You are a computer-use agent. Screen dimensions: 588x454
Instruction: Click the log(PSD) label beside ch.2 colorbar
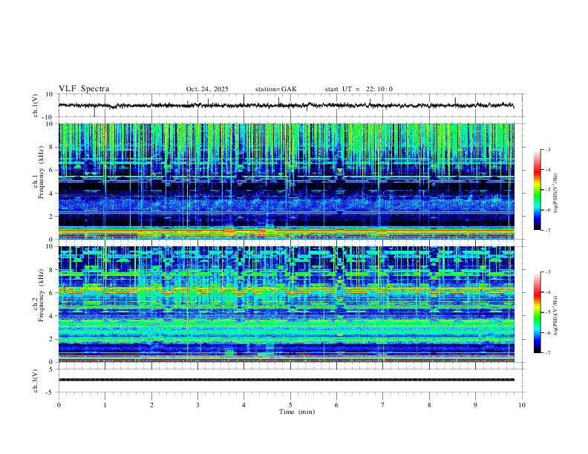(x=555, y=315)
